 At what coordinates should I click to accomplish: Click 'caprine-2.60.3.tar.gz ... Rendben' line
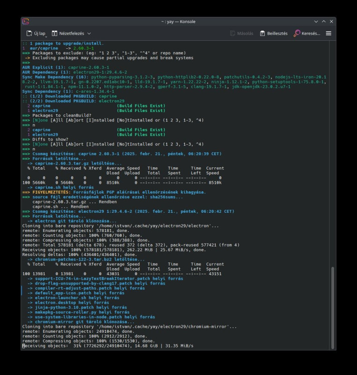(74, 202)
